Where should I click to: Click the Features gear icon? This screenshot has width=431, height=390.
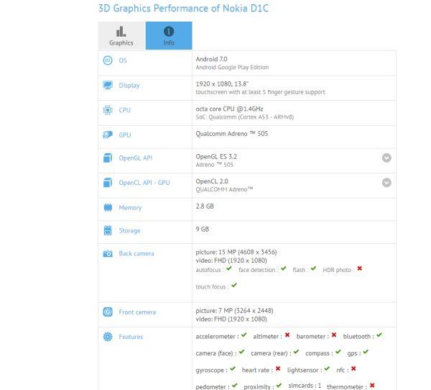pos(108,337)
